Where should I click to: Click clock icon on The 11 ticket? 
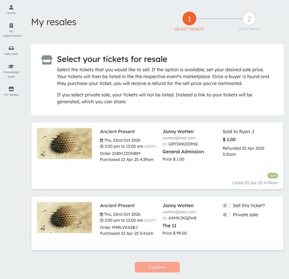tap(102, 220)
